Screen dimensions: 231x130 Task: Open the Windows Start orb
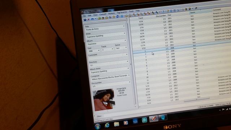(97, 126)
